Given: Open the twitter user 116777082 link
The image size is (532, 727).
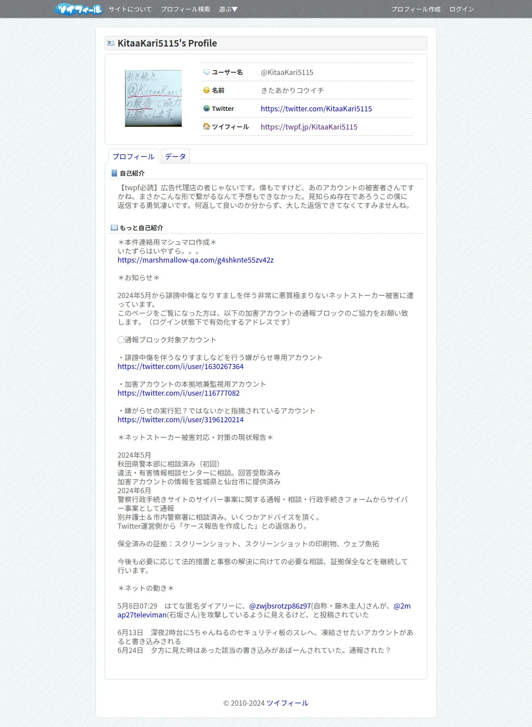Looking at the screenshot, I should click(x=179, y=393).
